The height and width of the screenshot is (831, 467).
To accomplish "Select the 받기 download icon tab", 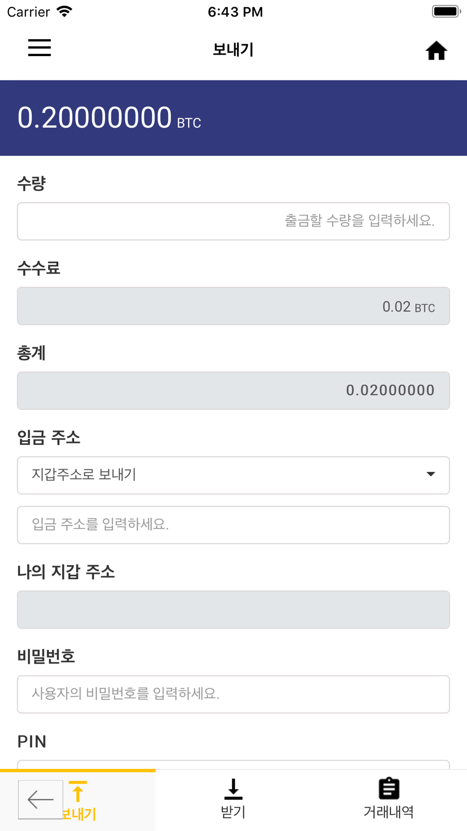I will (x=233, y=799).
